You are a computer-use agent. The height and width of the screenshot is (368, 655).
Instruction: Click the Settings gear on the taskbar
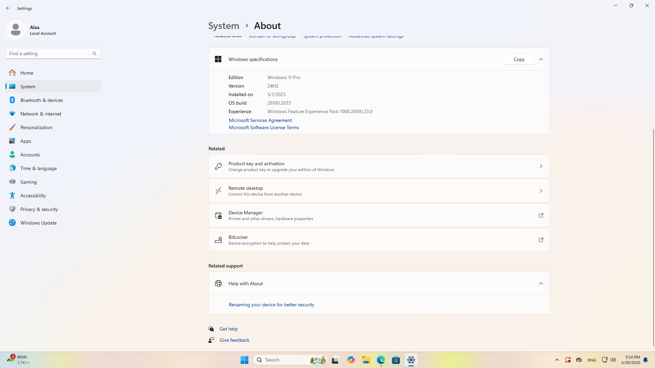(411, 360)
